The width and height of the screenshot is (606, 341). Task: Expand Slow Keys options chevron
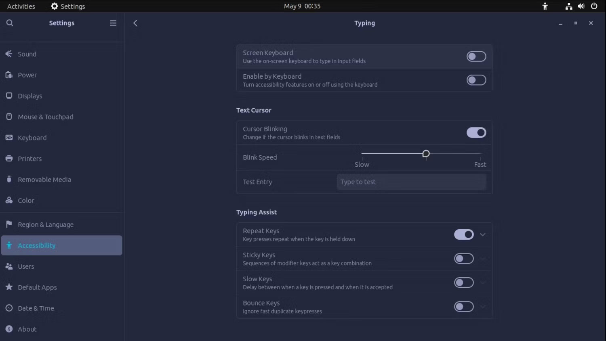click(x=482, y=282)
